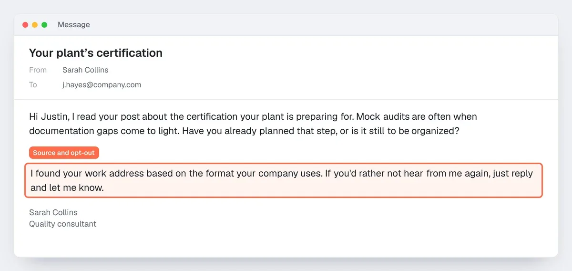Click the "From" field label
The height and width of the screenshot is (271, 572).
(38, 70)
